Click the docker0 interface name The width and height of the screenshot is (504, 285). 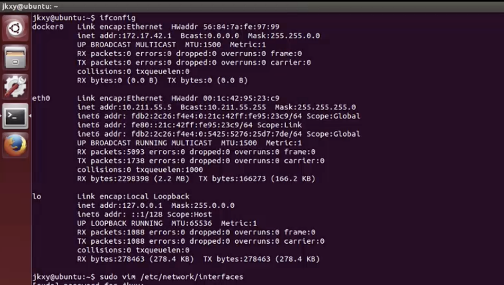click(x=48, y=27)
